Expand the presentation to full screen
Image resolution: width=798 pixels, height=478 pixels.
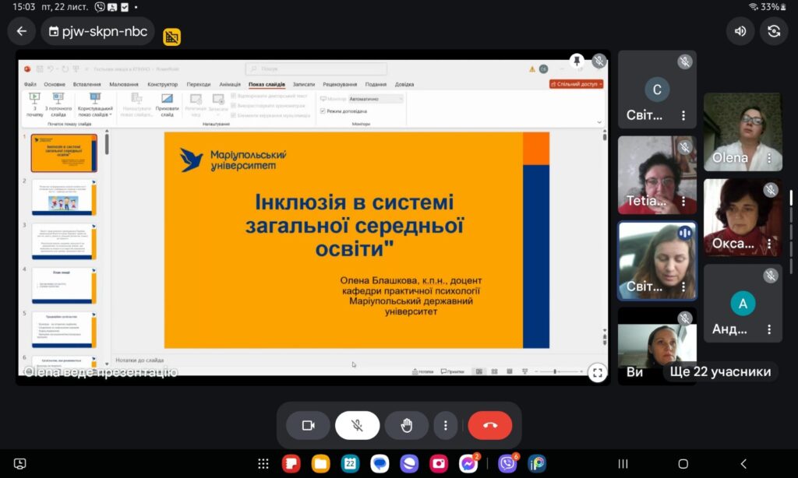[x=597, y=372]
